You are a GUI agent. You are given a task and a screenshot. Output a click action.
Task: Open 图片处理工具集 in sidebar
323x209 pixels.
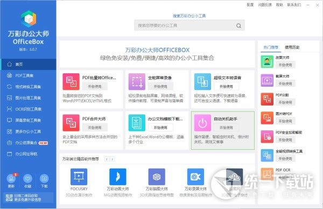point(29,97)
